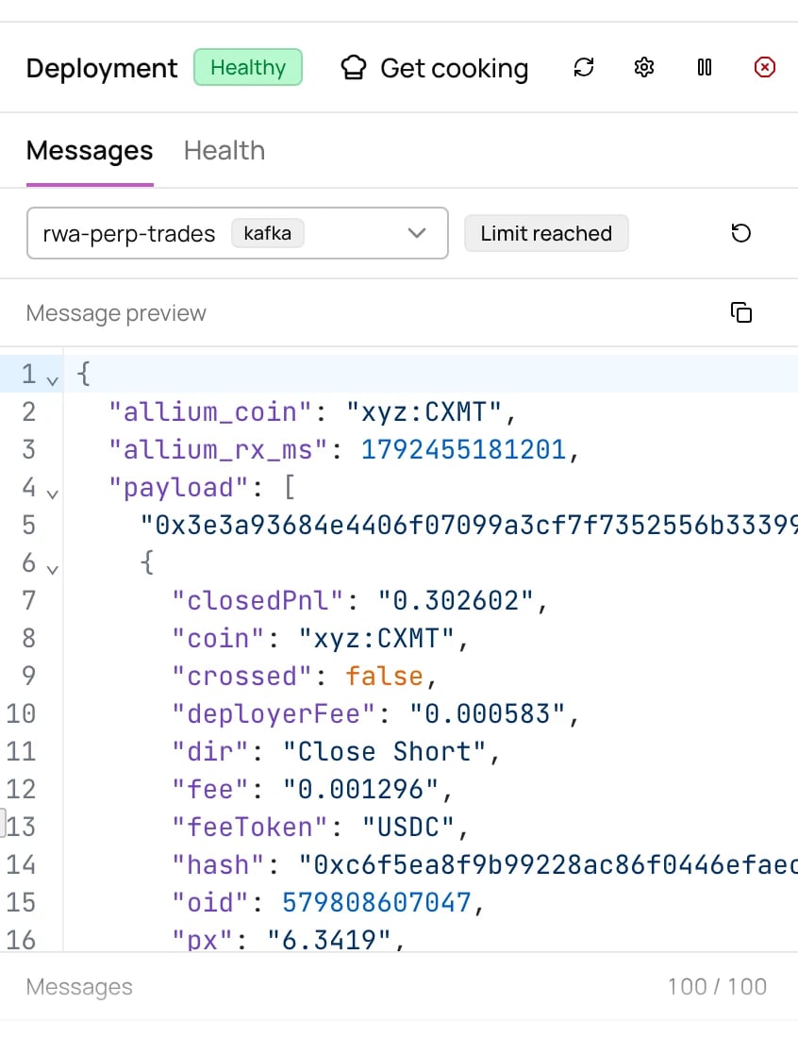The width and height of the screenshot is (798, 1038).
Task: Click the "coin" key on line 8
Action: pos(219,639)
